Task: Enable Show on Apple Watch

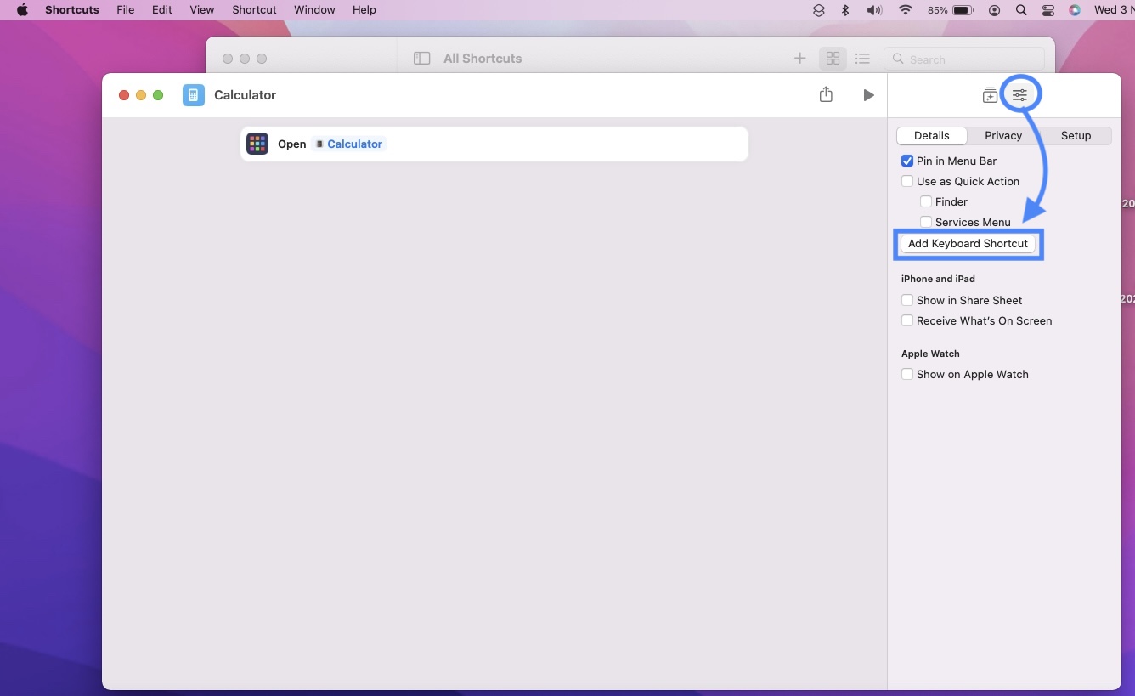Action: (907, 374)
